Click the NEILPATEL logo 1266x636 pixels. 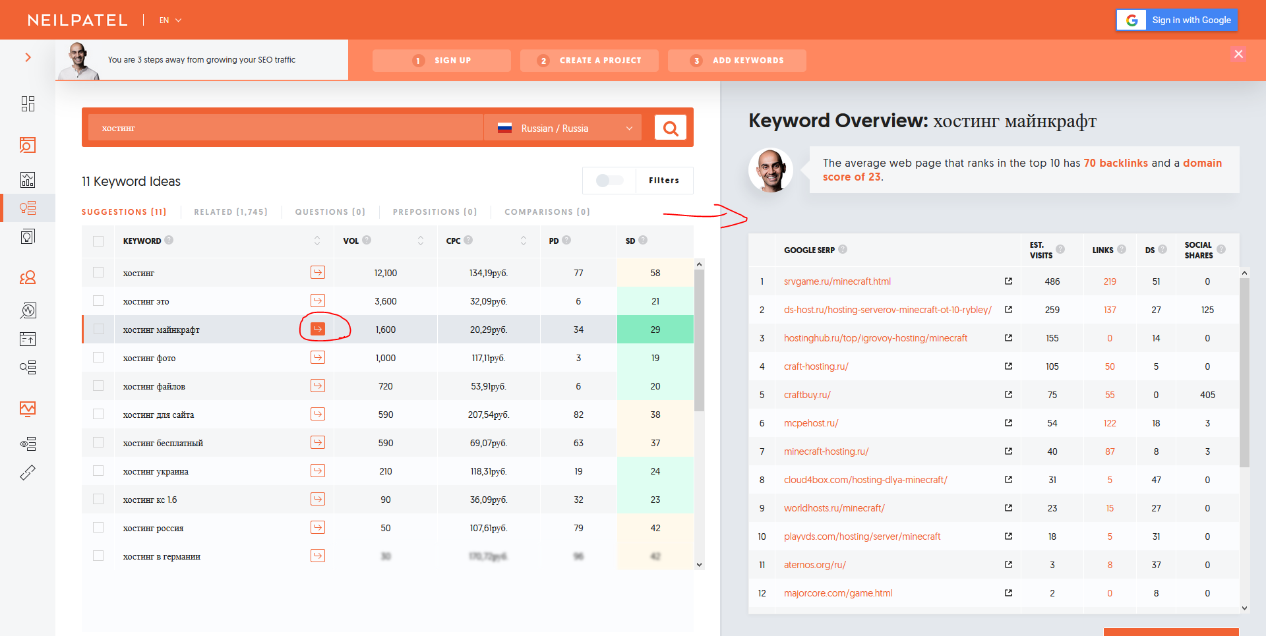pyautogui.click(x=78, y=20)
